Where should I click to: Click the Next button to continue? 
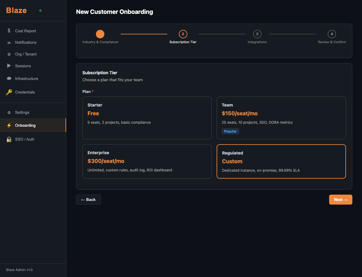(x=341, y=199)
